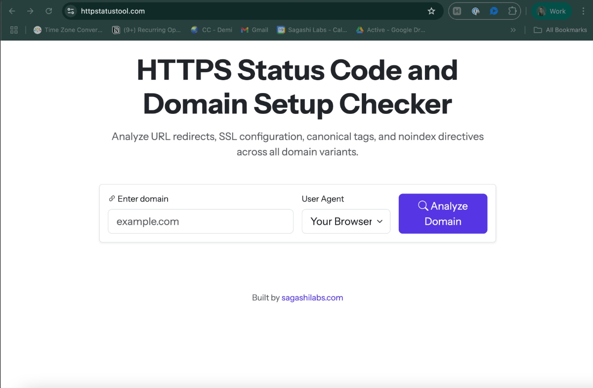593x388 pixels.
Task: Open the password lock extension icon
Action: click(475, 11)
